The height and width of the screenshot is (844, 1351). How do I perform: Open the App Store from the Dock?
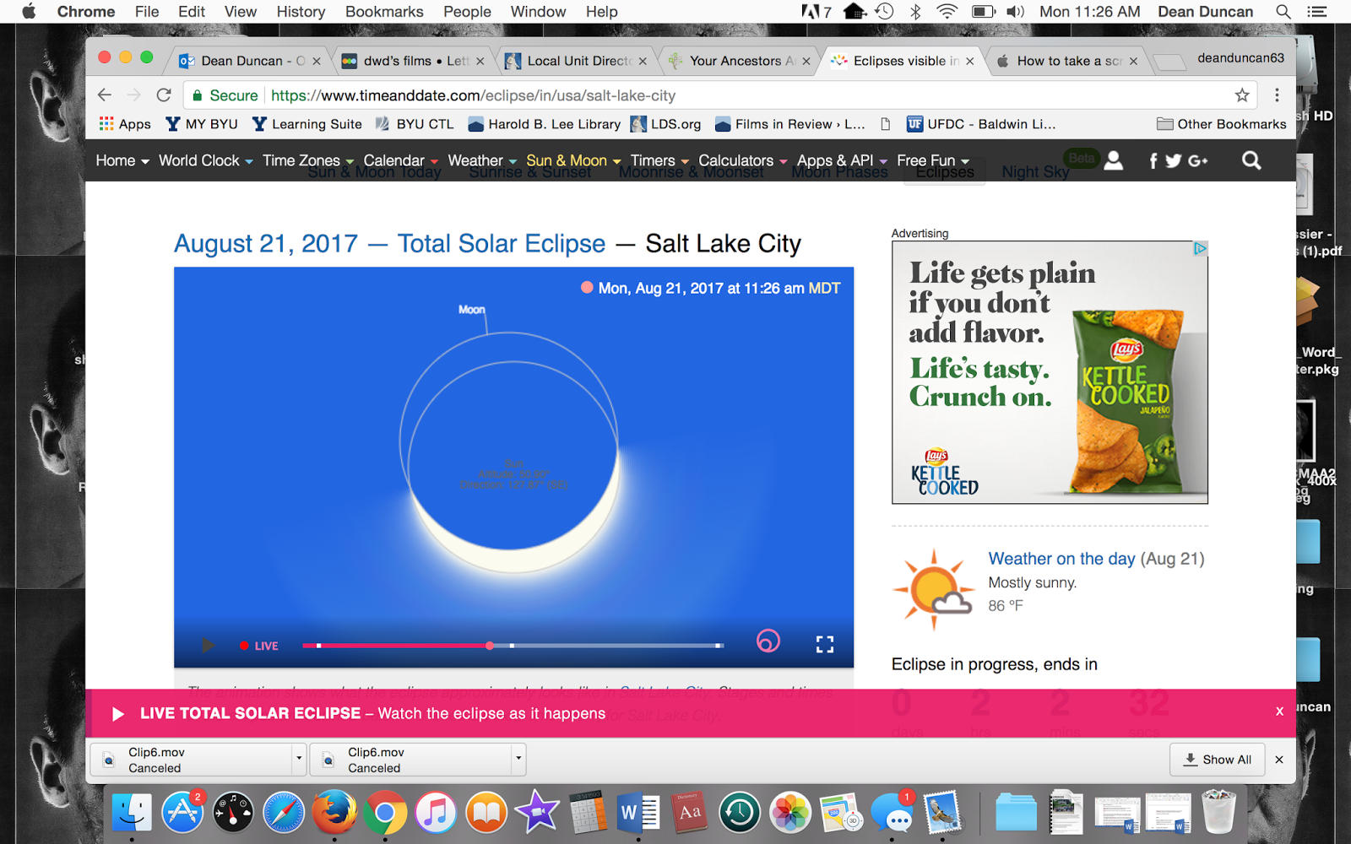(x=182, y=814)
